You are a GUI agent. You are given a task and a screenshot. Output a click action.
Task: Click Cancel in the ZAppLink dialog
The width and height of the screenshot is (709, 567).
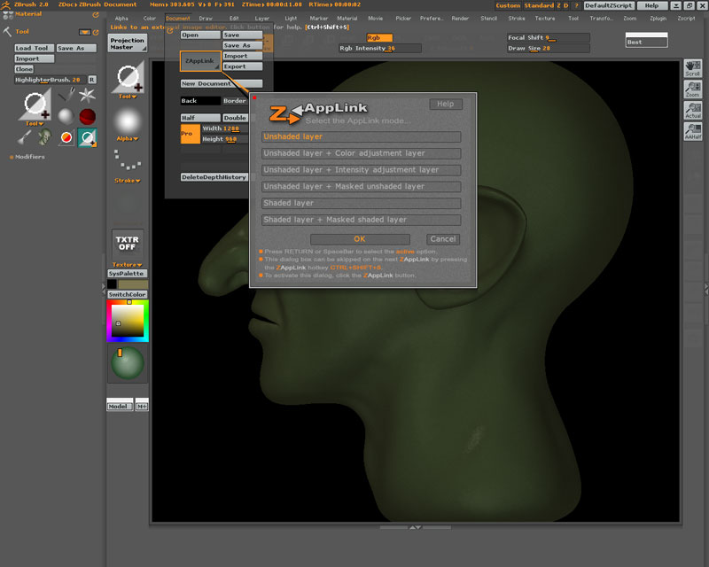[442, 239]
